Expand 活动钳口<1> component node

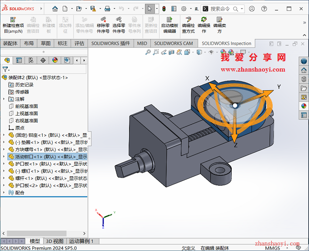click(4, 156)
